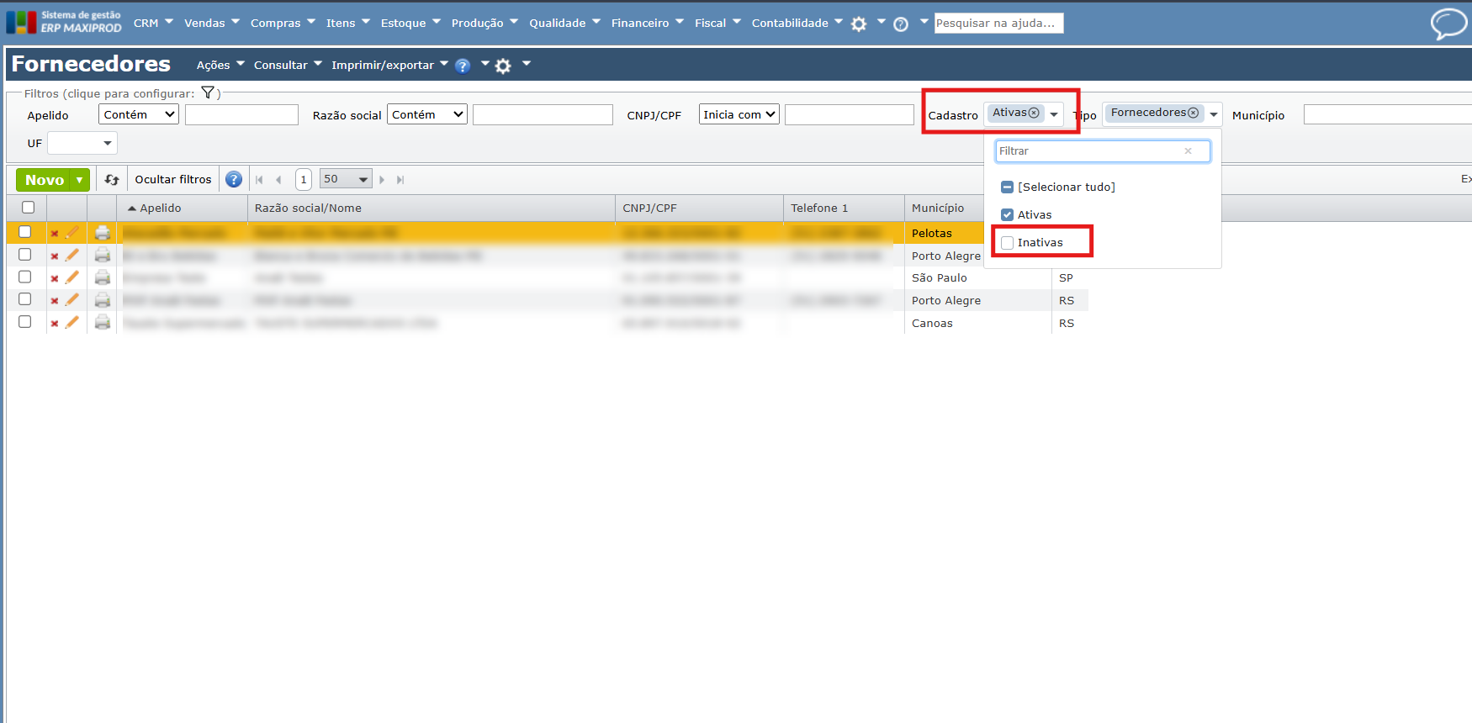Edit the São Paulo supplier via pencil icon

coord(72,277)
